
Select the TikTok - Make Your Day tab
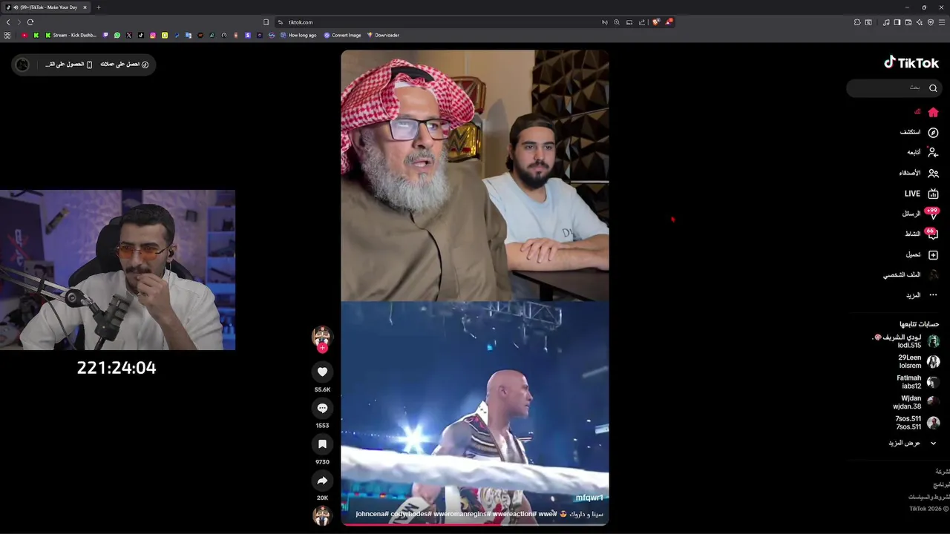[x=46, y=7]
